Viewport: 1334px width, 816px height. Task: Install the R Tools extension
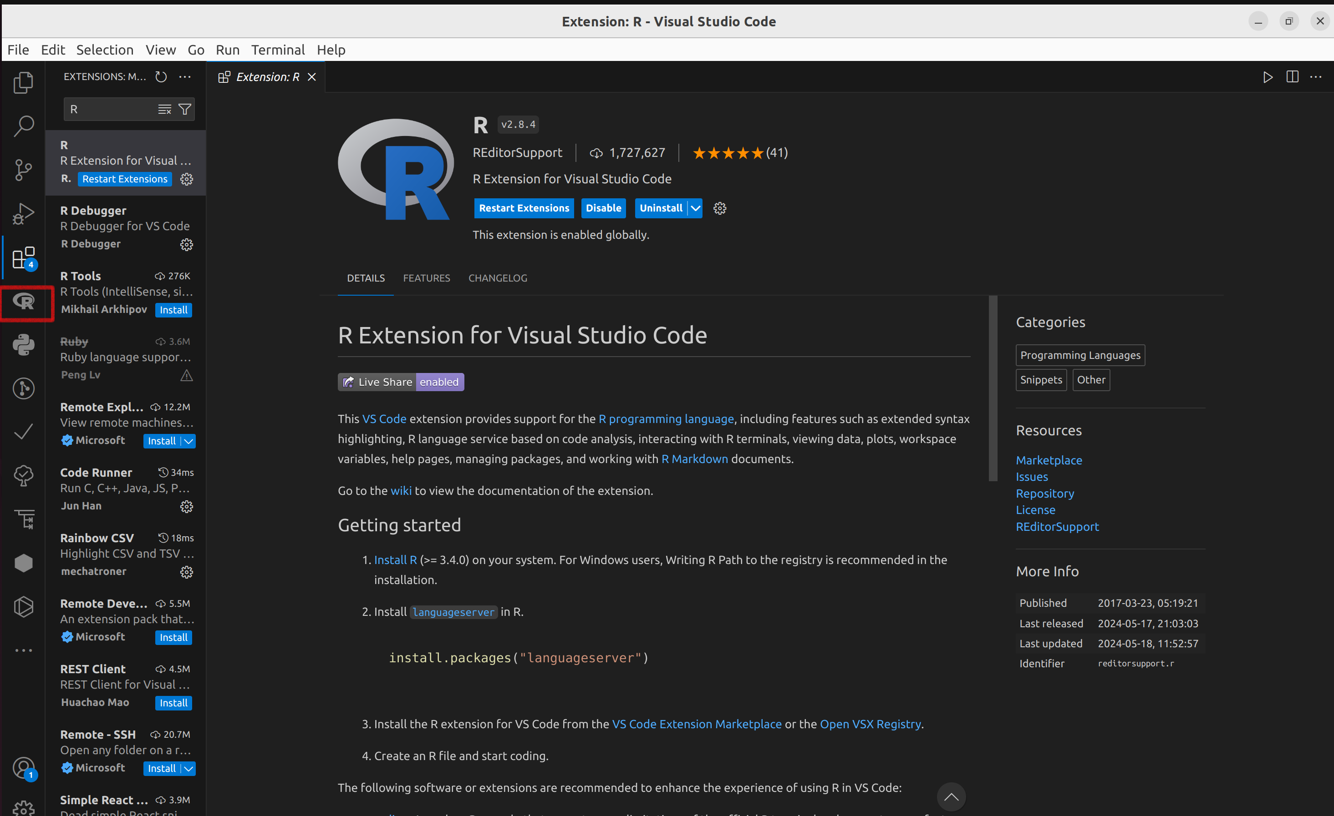[173, 310]
